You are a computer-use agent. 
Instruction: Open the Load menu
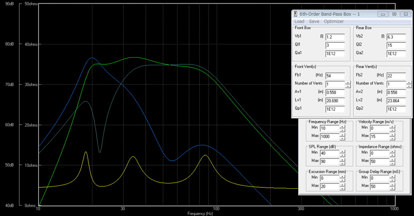tap(299, 21)
